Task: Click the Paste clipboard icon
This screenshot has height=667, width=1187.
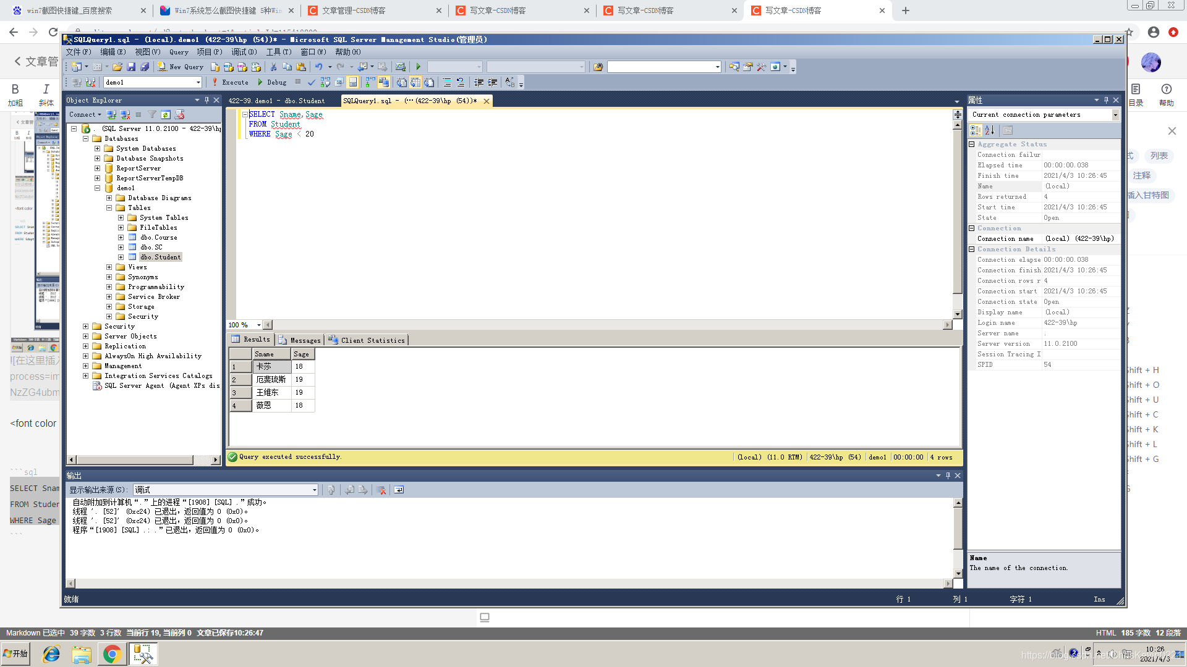Action: [x=301, y=67]
